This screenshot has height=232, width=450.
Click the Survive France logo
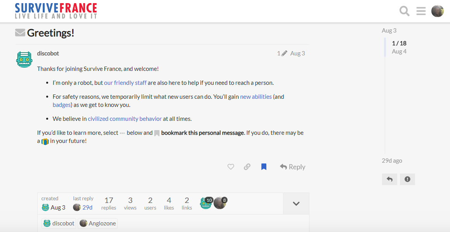(56, 11)
